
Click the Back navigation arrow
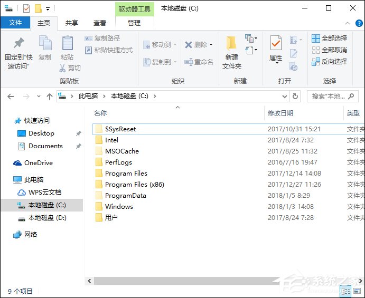(x=11, y=96)
